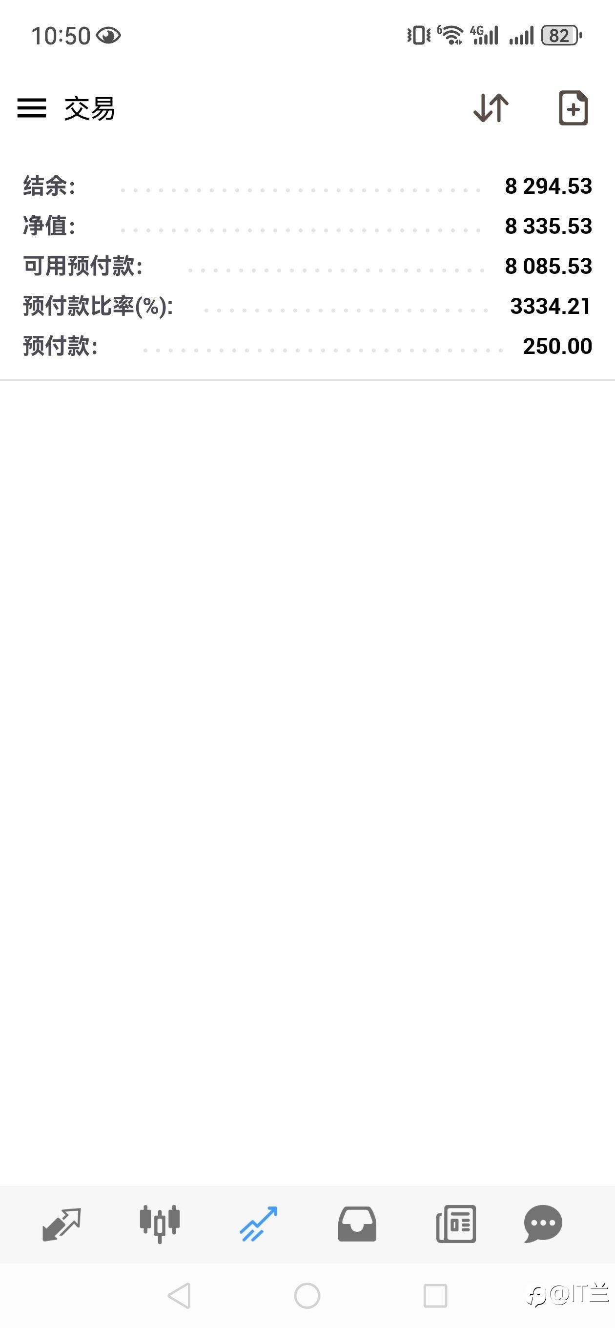Open the Quotes tab with crossed arrows
Screen dimensions: 615x1328
click(61, 1224)
